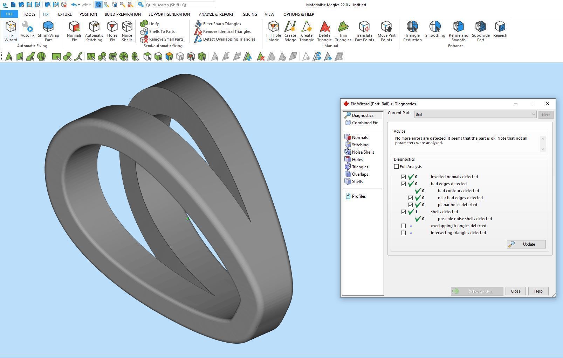The height and width of the screenshot is (358, 563).
Task: Open ShrinkWrap Part tool
Action: tap(48, 31)
